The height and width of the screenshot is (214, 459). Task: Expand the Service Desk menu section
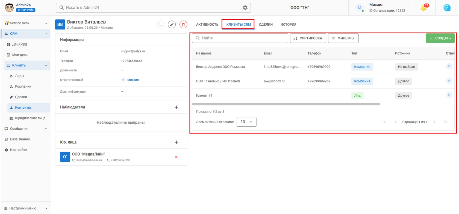[x=26, y=23]
